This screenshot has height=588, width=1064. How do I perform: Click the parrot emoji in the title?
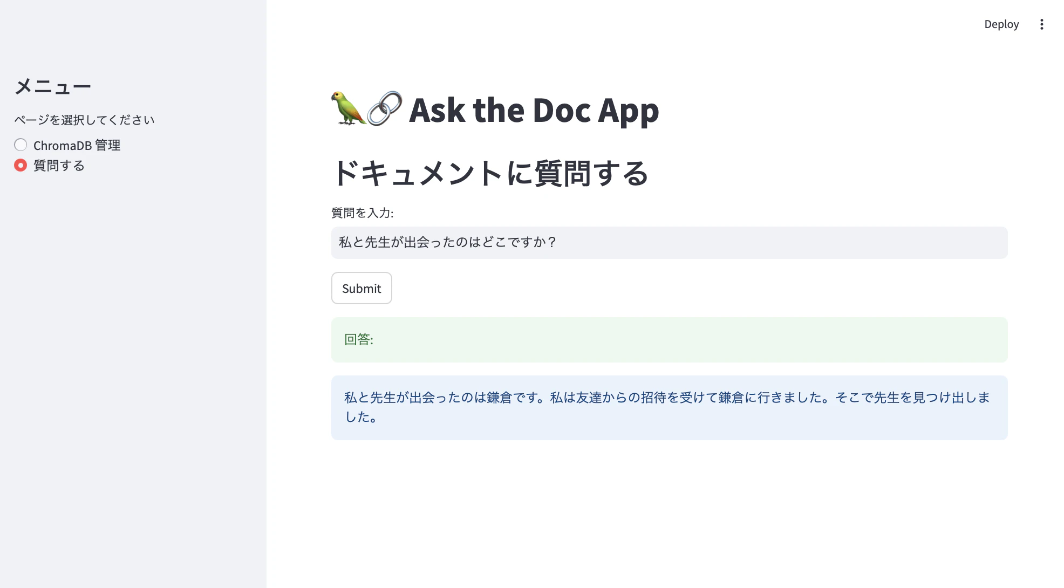tap(348, 108)
